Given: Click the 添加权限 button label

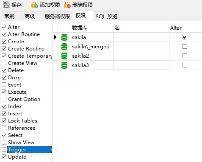Looking at the screenshot, I should click(x=50, y=5).
